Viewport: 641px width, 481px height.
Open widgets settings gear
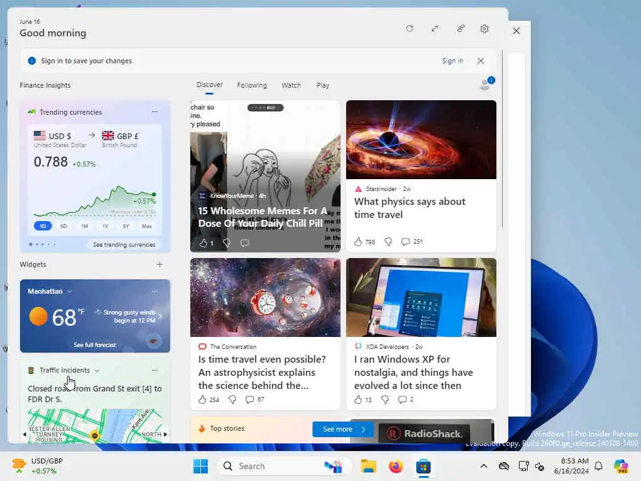tap(485, 29)
